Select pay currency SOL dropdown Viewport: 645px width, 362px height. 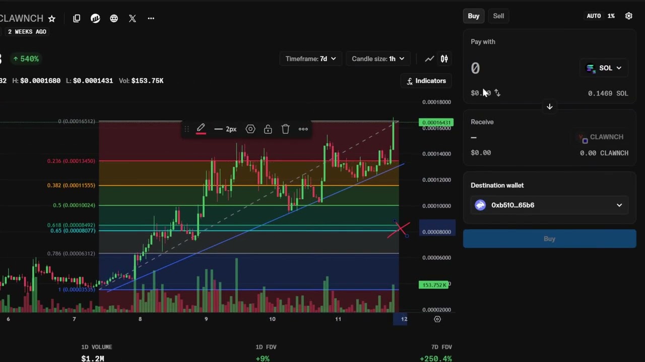pos(604,68)
